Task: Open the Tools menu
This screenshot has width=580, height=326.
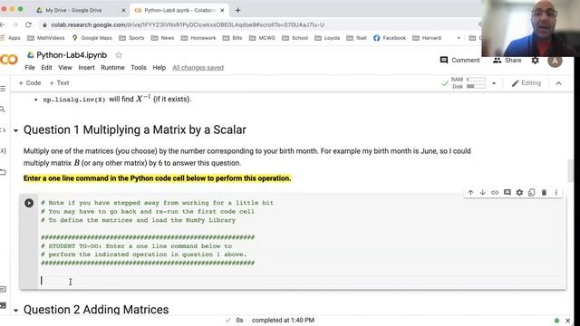Action: click(x=139, y=68)
